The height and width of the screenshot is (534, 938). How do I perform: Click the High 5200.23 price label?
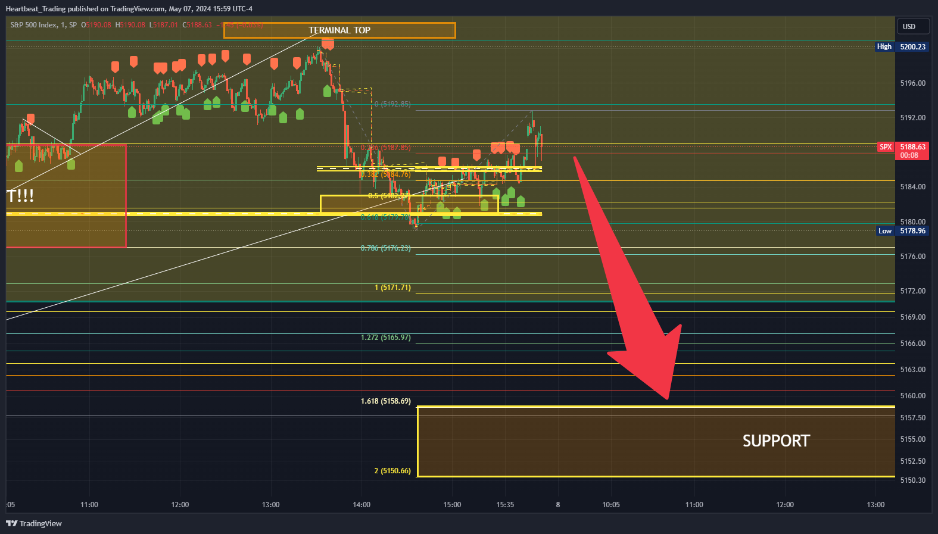pos(902,46)
